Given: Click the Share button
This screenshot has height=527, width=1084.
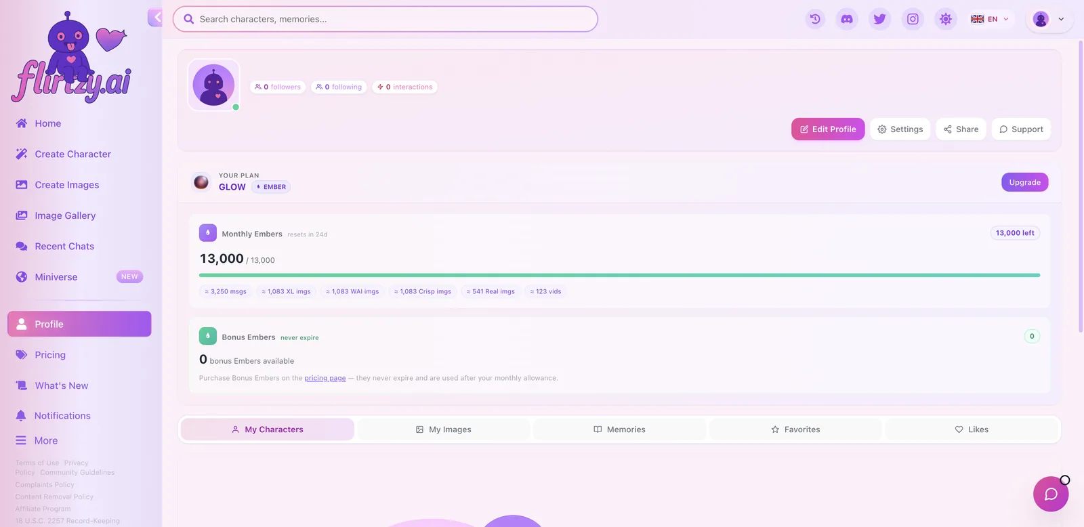Looking at the screenshot, I should point(961,129).
